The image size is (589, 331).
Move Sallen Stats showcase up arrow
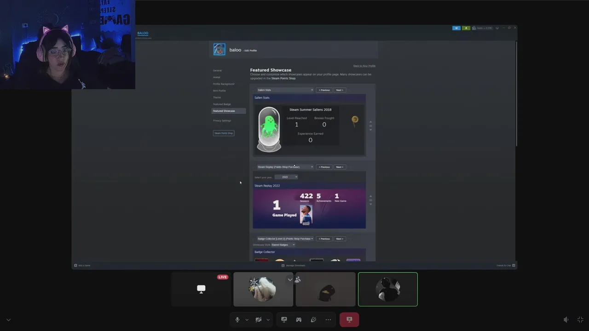pyautogui.click(x=371, y=122)
